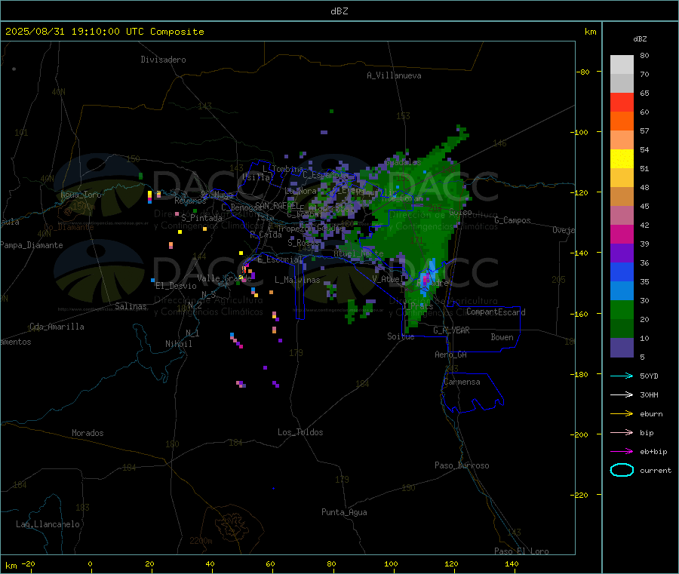This screenshot has height=574, width=679.
Task: Click the 140 km x-axis tick label
Action: coord(512,564)
